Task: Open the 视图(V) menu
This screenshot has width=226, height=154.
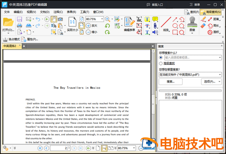Action: pyautogui.click(x=31, y=12)
